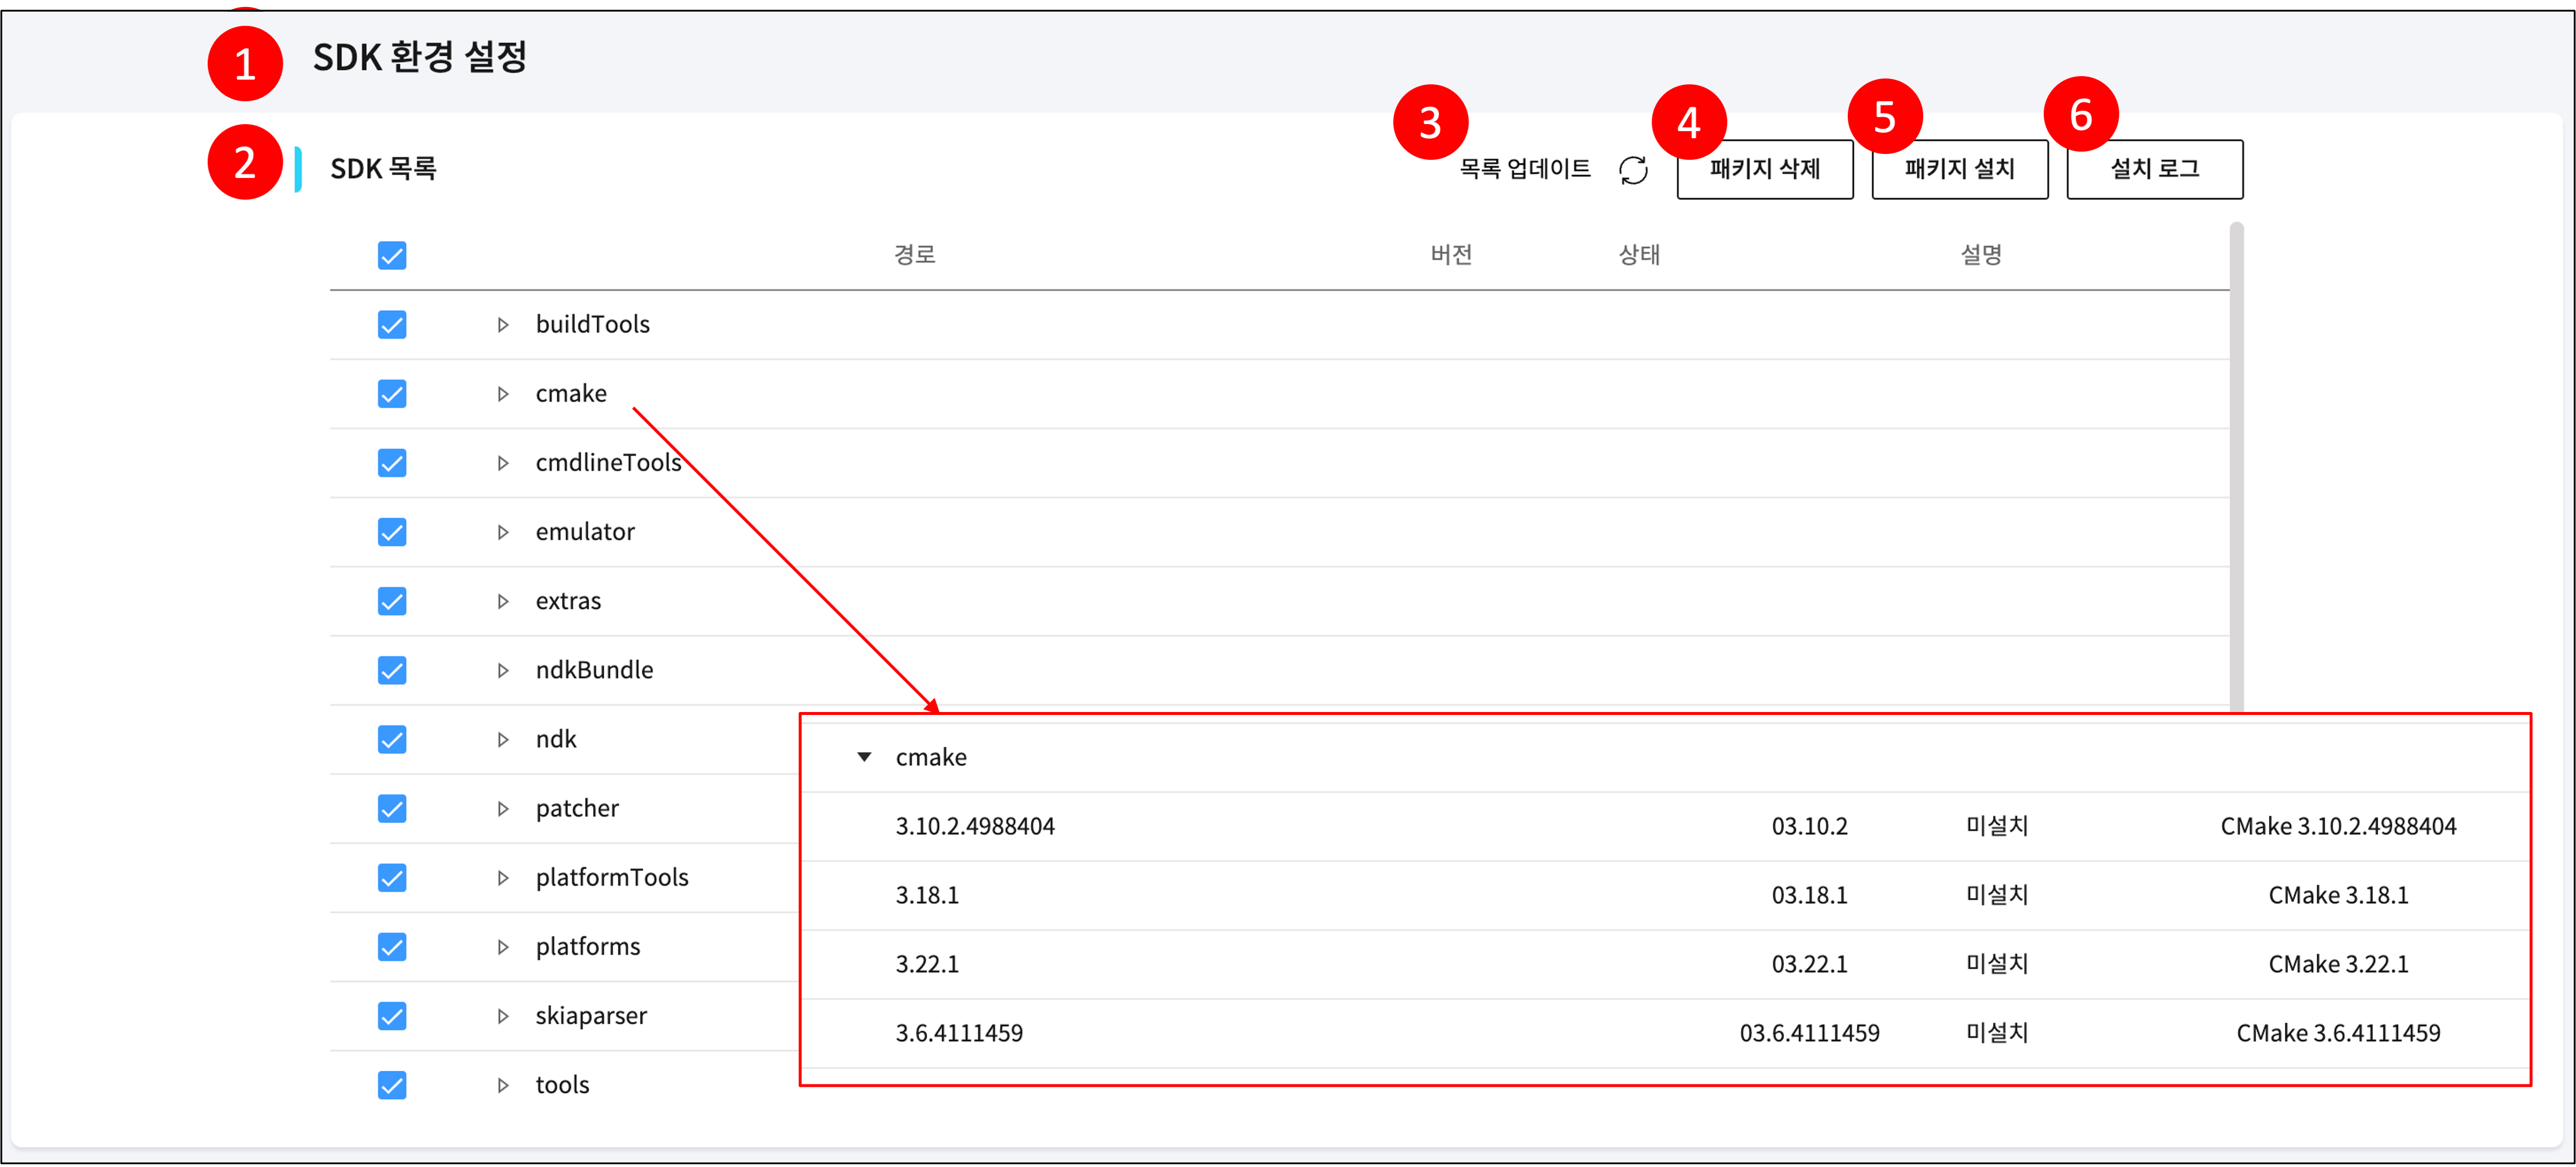The width and height of the screenshot is (2576, 1167).
Task: Toggle the select-all header checkbox
Action: click(392, 256)
